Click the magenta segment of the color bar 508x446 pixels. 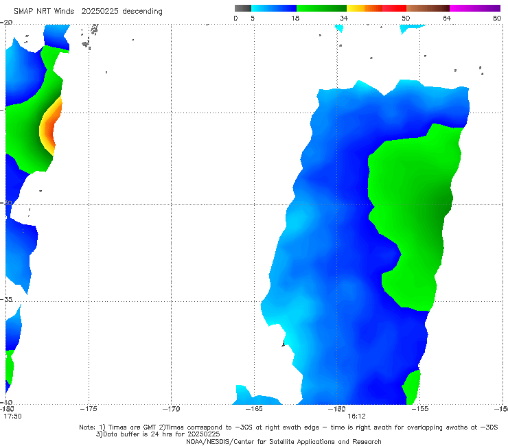pyautogui.click(x=475, y=8)
